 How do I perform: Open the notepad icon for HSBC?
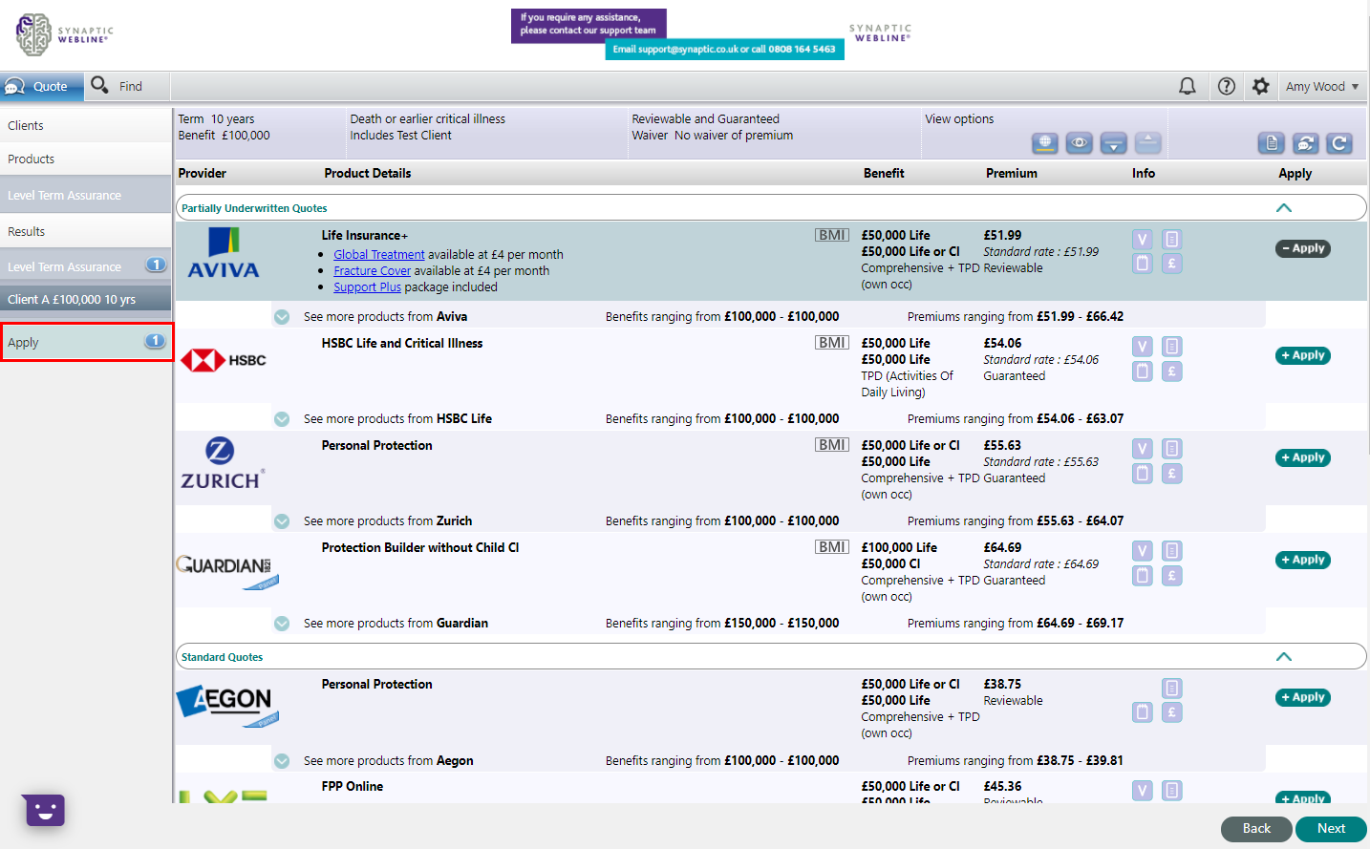(x=1143, y=371)
